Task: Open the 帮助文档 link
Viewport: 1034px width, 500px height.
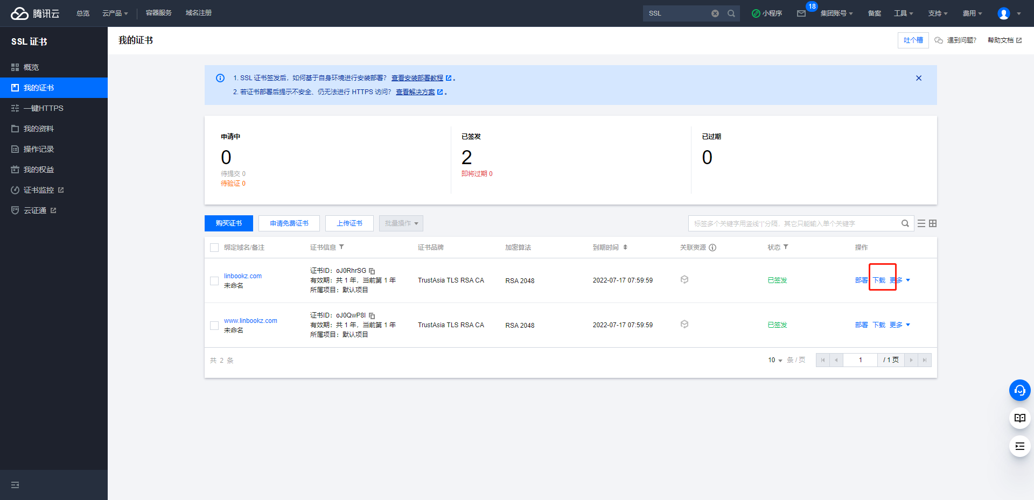Action: coord(1004,40)
